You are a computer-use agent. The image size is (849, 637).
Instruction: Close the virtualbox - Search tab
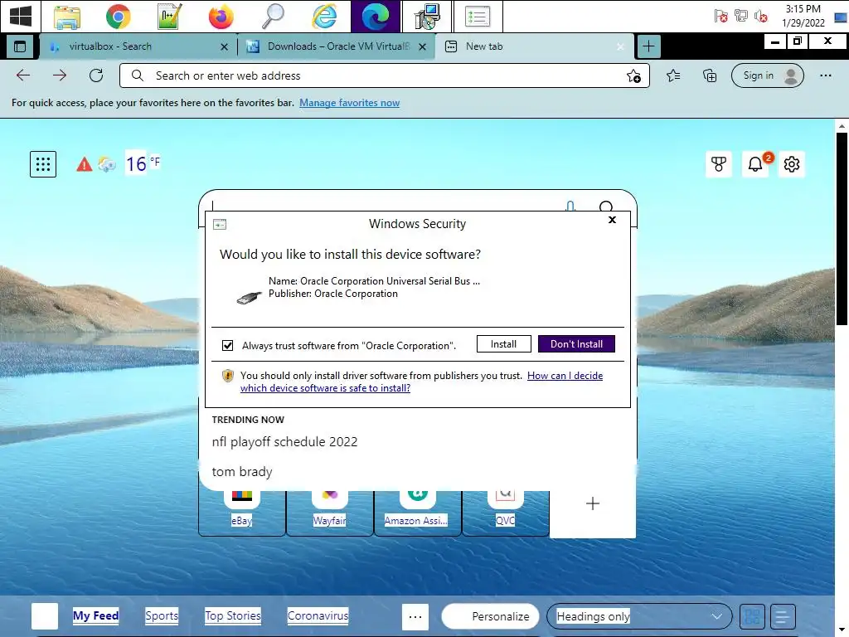(x=224, y=47)
